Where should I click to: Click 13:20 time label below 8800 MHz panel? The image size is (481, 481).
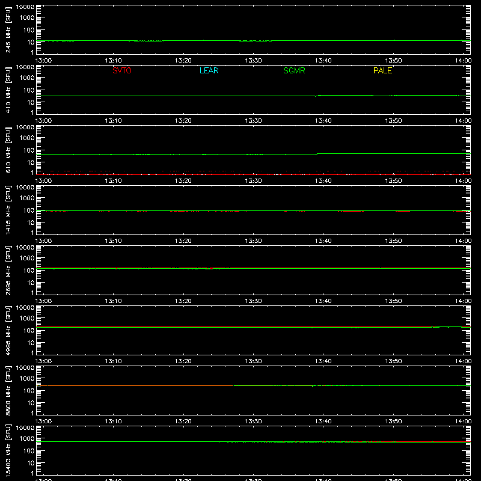pyautogui.click(x=183, y=421)
